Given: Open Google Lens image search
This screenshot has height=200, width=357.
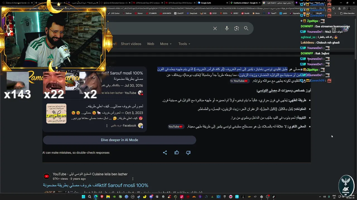Looking at the screenshot, I should [237, 28].
